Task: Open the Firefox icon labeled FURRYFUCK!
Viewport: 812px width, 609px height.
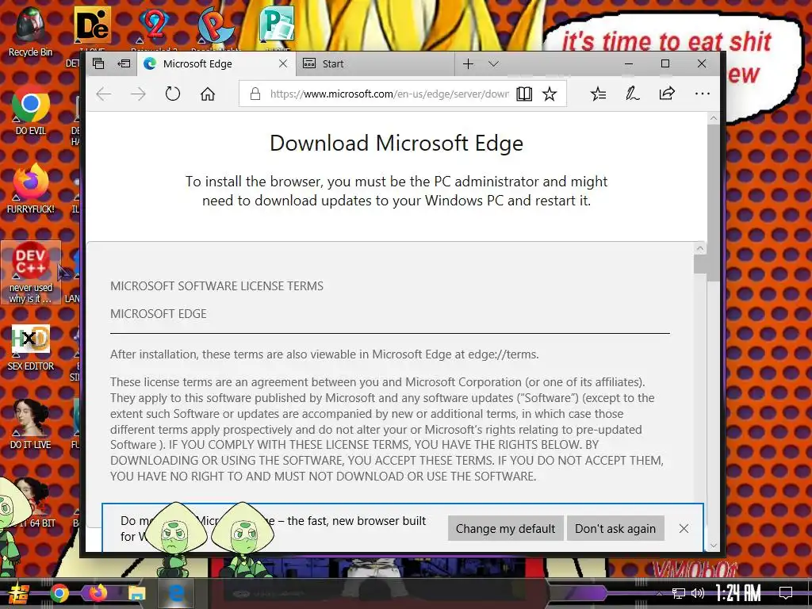Action: pyautogui.click(x=31, y=189)
